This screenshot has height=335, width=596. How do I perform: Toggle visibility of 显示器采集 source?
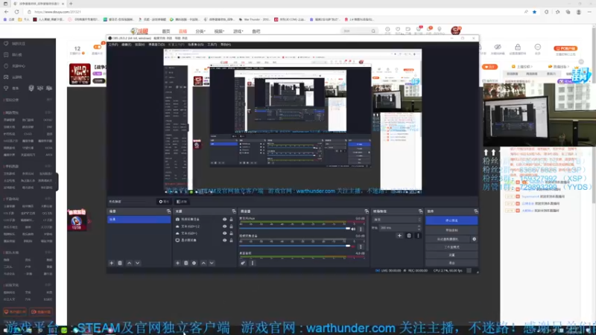tap(225, 240)
